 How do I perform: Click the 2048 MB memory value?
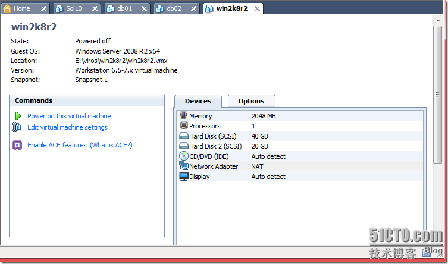pyautogui.click(x=264, y=116)
